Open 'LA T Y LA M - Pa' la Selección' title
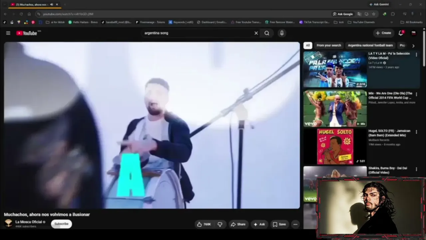The height and width of the screenshot is (240, 426). 389,55
